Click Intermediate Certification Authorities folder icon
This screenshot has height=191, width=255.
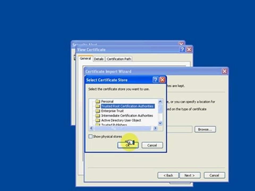(97, 116)
